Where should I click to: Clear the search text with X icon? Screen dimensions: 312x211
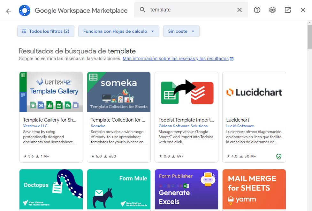pyautogui.click(x=240, y=10)
